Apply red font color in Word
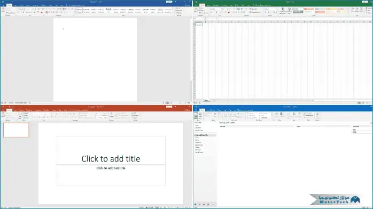The height and width of the screenshot is (209, 373). tap(42, 12)
